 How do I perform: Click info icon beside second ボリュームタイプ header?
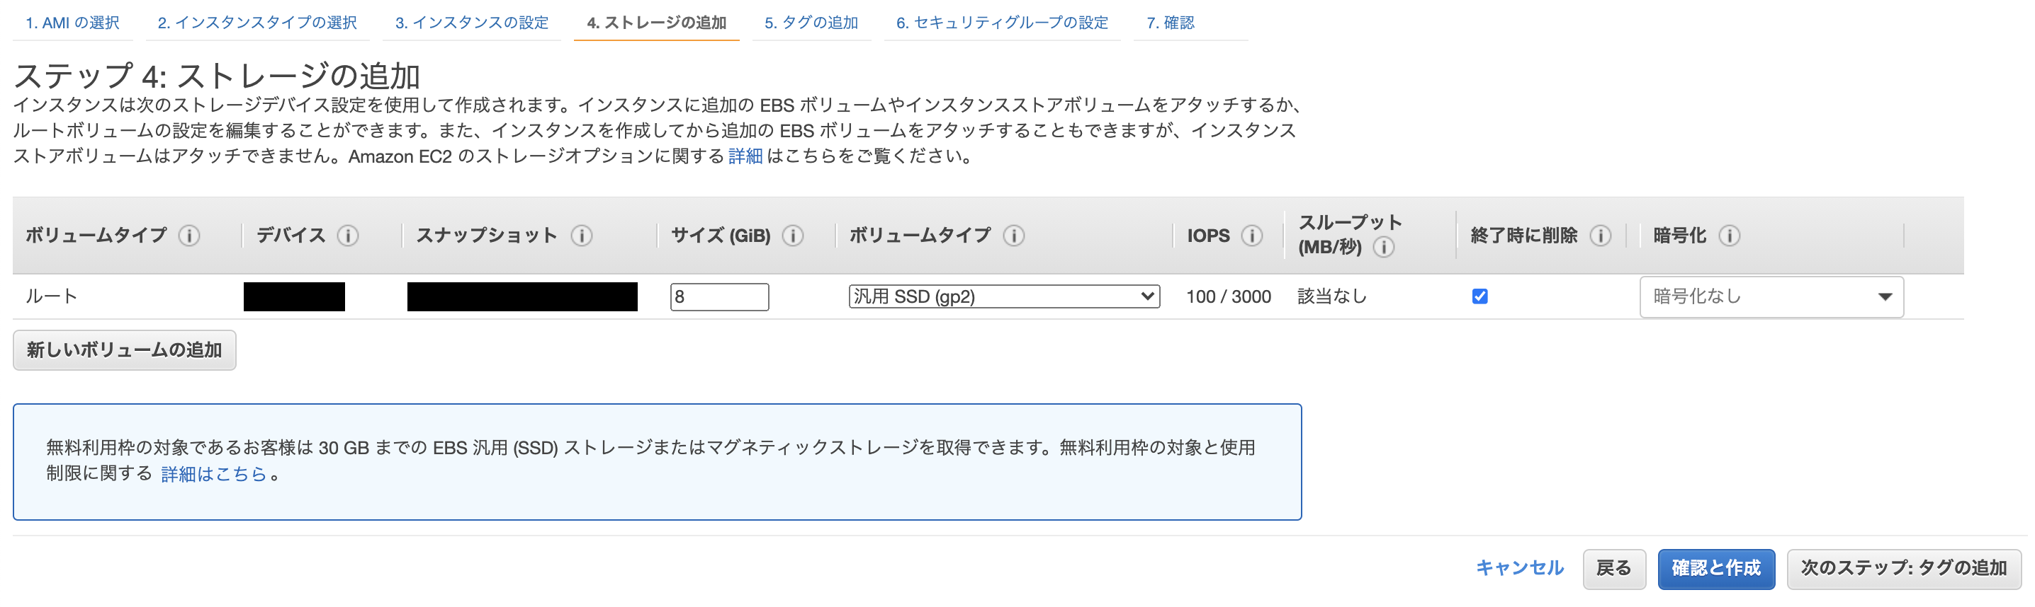[1013, 235]
